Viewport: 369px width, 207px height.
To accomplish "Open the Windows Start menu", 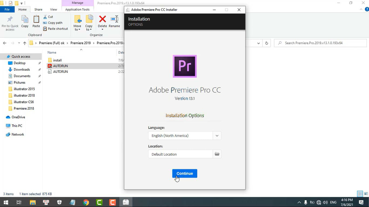I will [6, 202].
